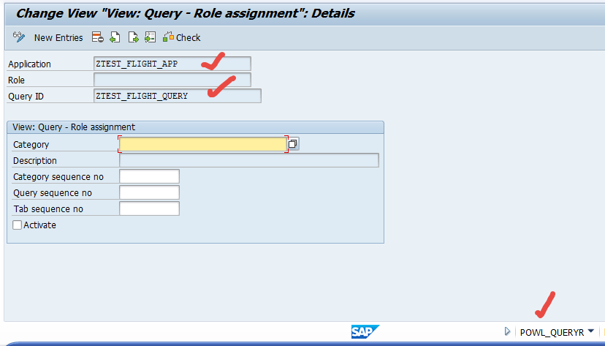This screenshot has height=346, width=605.
Task: Click the Tab sequence no label
Action: coord(48,209)
